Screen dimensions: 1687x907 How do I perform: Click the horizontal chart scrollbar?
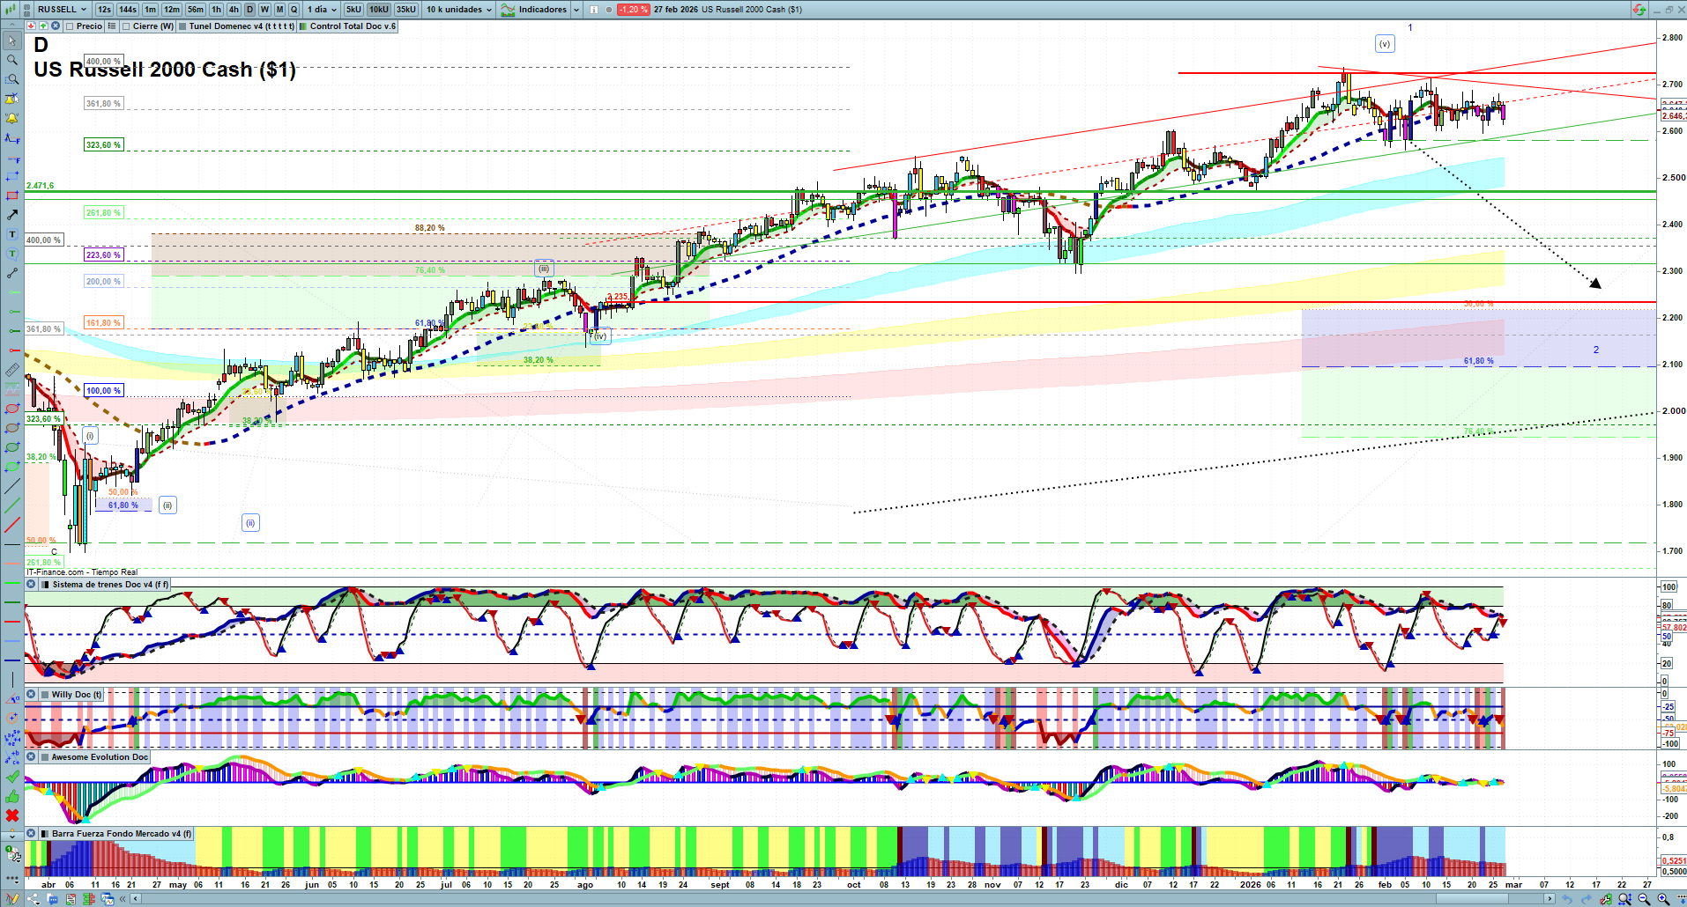coord(837,899)
